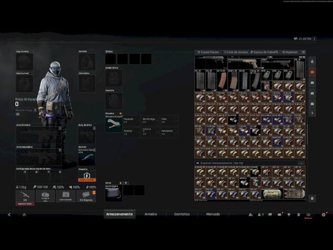
Task: Click the Configurar Itens button
Action: (45, 196)
